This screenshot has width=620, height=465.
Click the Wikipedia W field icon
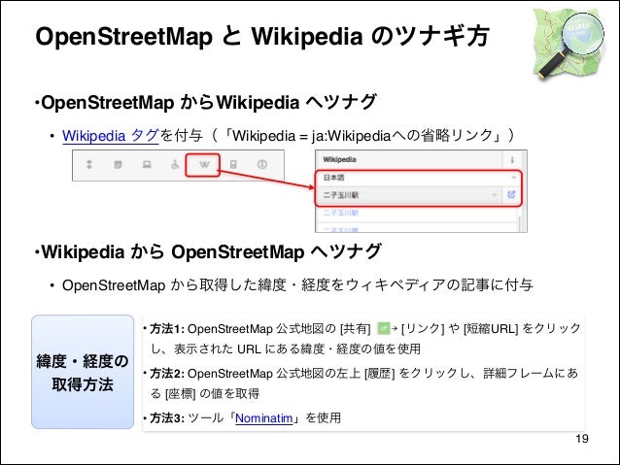tap(204, 164)
